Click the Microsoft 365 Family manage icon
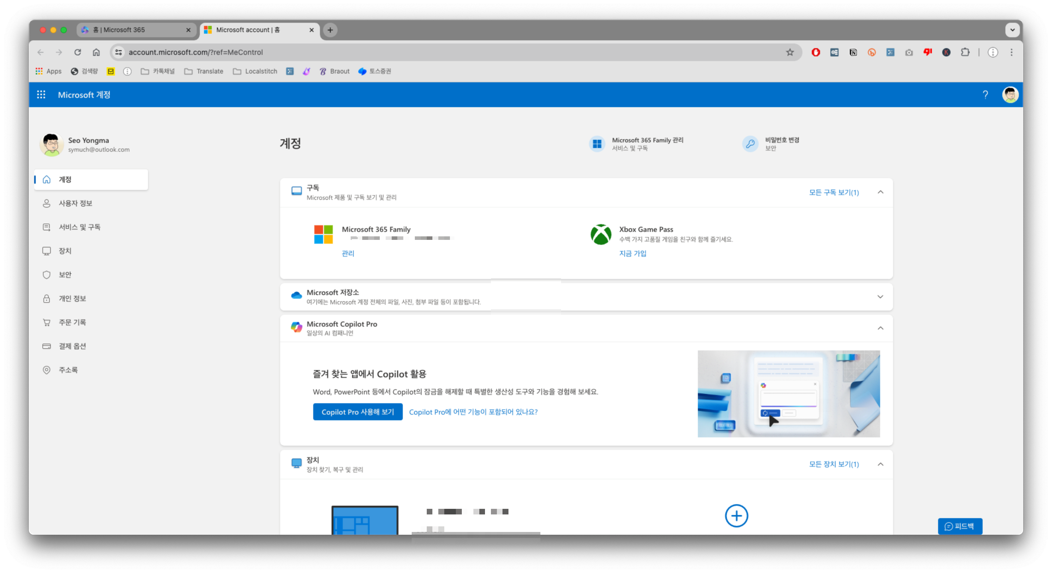The height and width of the screenshot is (573, 1052). point(596,144)
